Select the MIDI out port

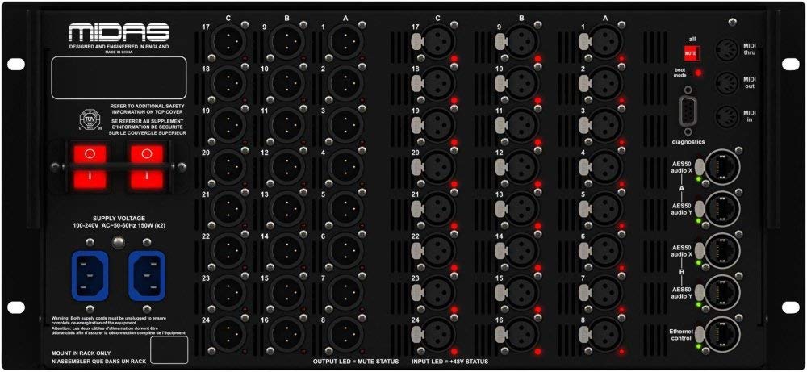click(x=725, y=83)
